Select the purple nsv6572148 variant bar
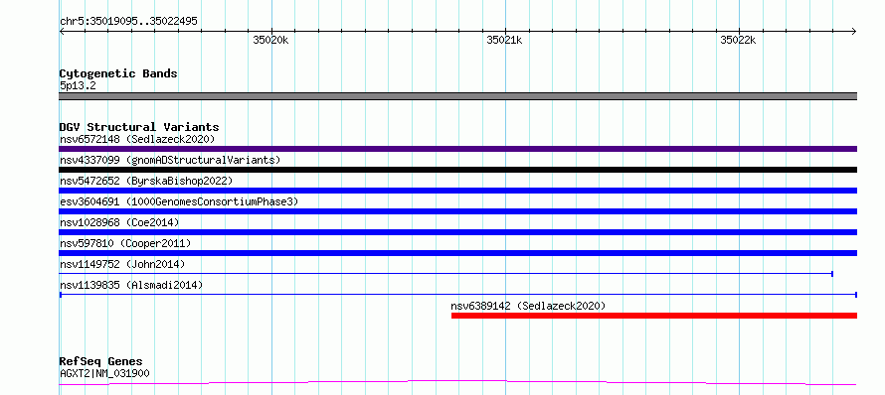This screenshot has height=395, width=885. 457,149
